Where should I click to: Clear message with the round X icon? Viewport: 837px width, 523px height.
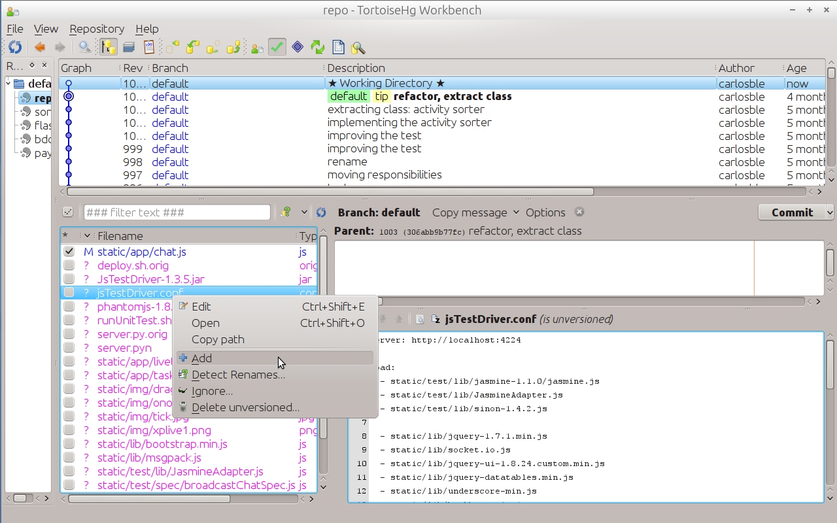point(579,212)
